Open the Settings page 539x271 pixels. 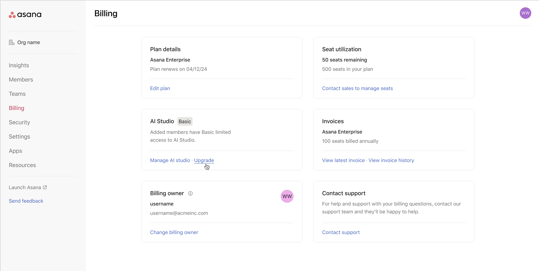(x=19, y=136)
